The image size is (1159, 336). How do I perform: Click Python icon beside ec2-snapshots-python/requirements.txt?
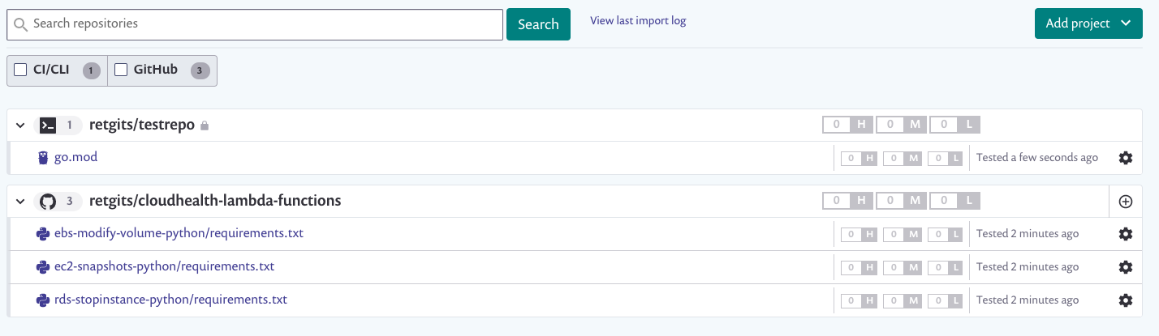(43, 266)
